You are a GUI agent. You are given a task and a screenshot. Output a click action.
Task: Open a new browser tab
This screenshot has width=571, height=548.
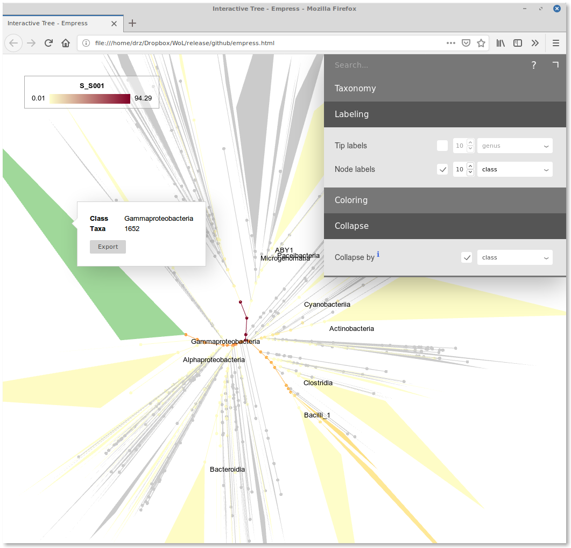point(132,23)
